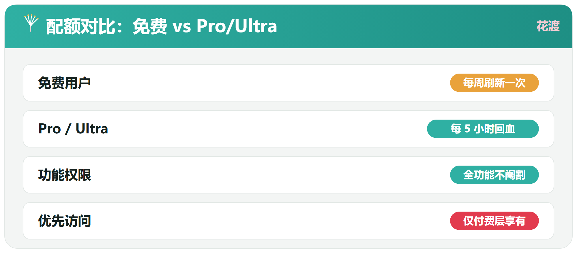The width and height of the screenshot is (577, 253).
Task: Select the 功能权限 row label
Action: (x=65, y=175)
